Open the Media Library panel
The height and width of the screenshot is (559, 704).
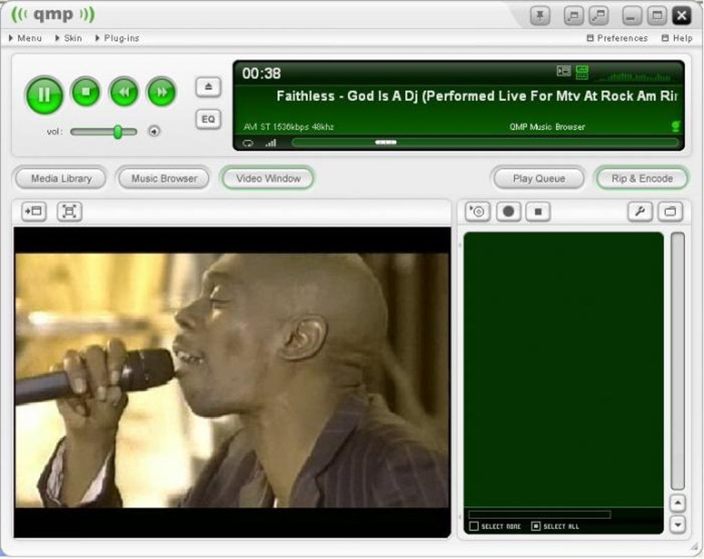point(61,178)
